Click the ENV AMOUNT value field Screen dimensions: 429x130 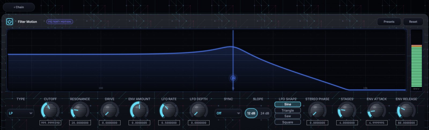[139, 123]
